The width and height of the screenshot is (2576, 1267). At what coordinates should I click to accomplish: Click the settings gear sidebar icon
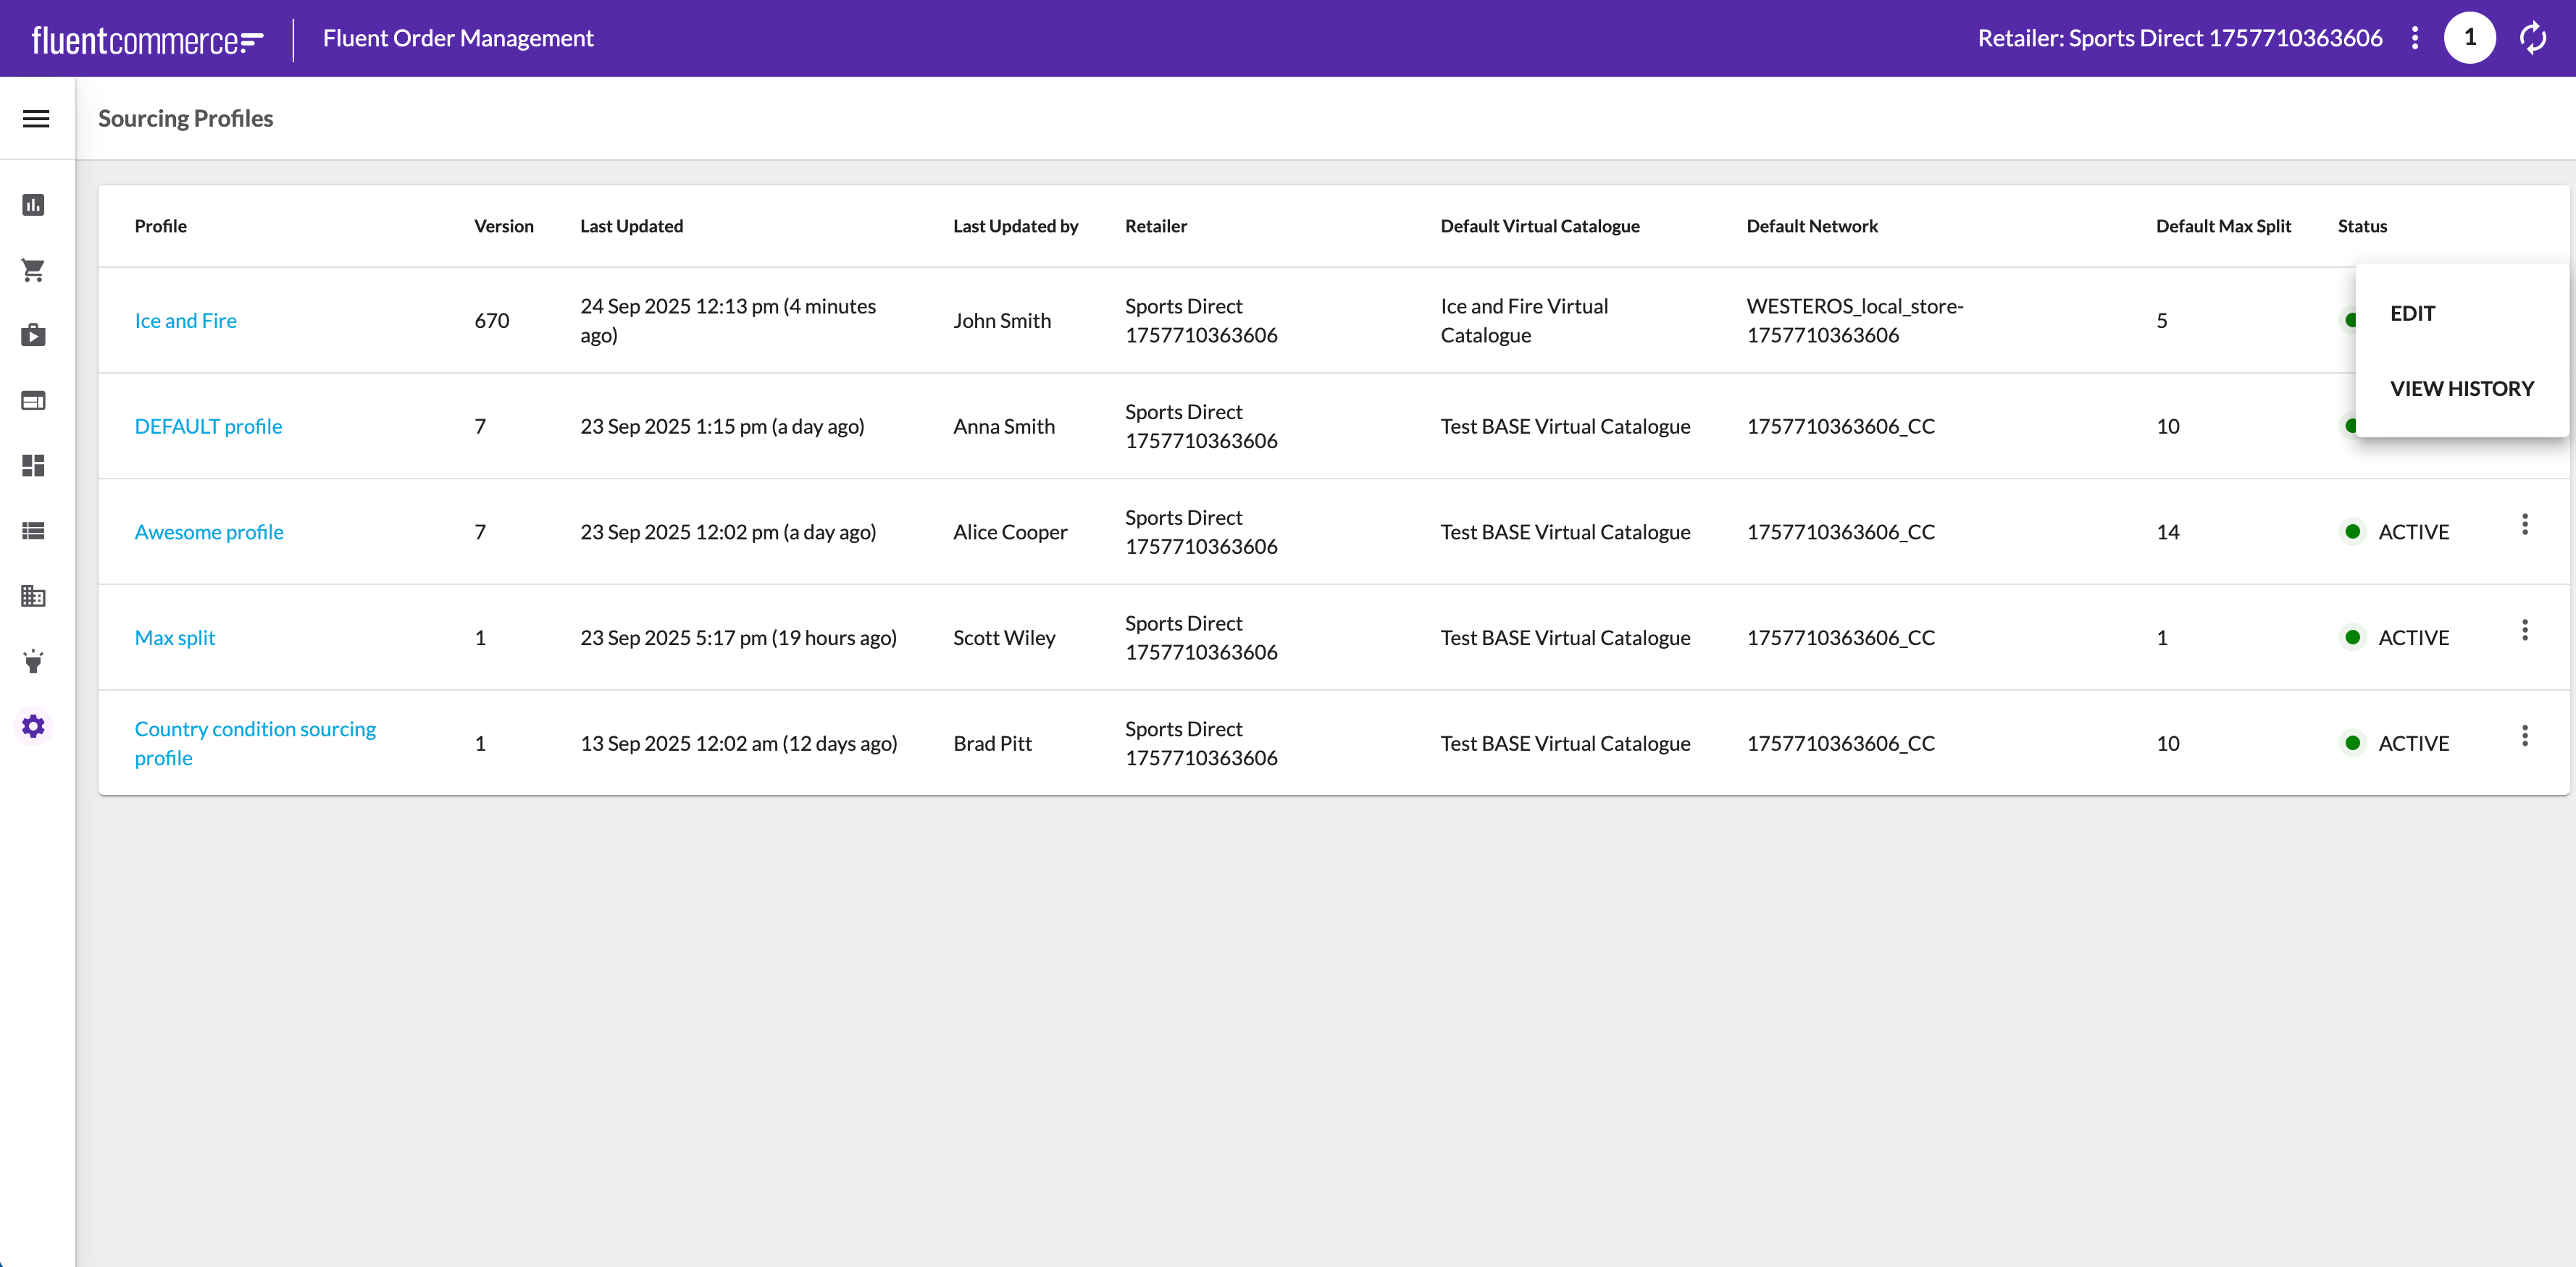coord(34,726)
